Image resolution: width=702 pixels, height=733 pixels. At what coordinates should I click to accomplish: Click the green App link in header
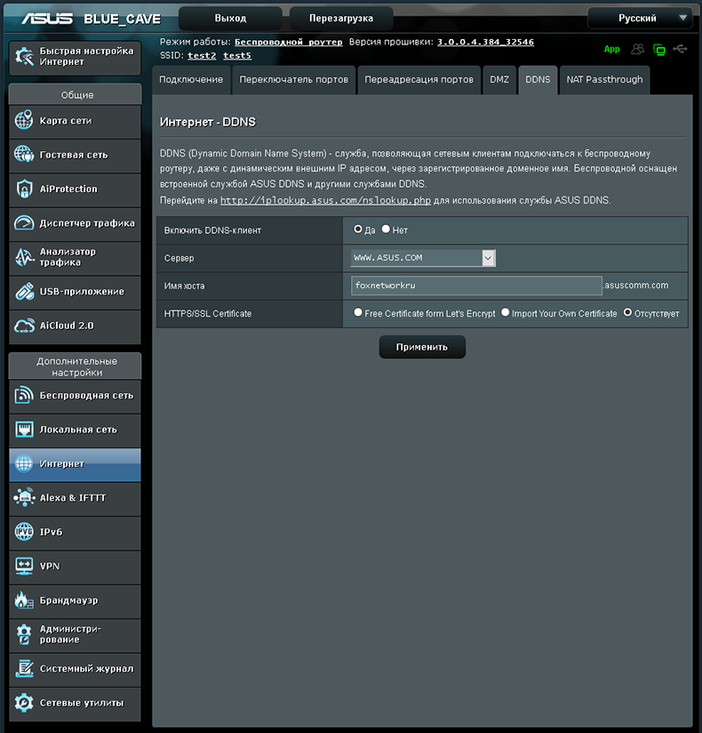point(611,49)
